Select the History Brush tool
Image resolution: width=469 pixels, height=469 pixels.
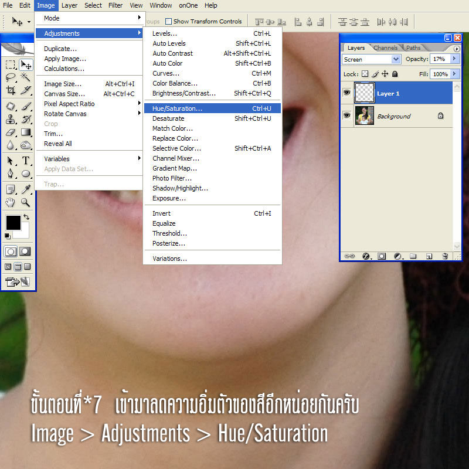pos(26,119)
